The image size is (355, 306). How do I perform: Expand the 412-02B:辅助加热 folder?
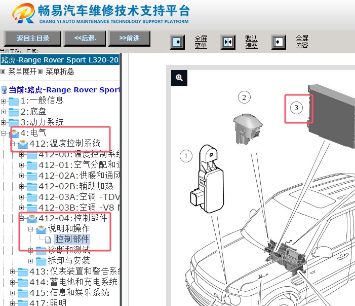point(21,186)
